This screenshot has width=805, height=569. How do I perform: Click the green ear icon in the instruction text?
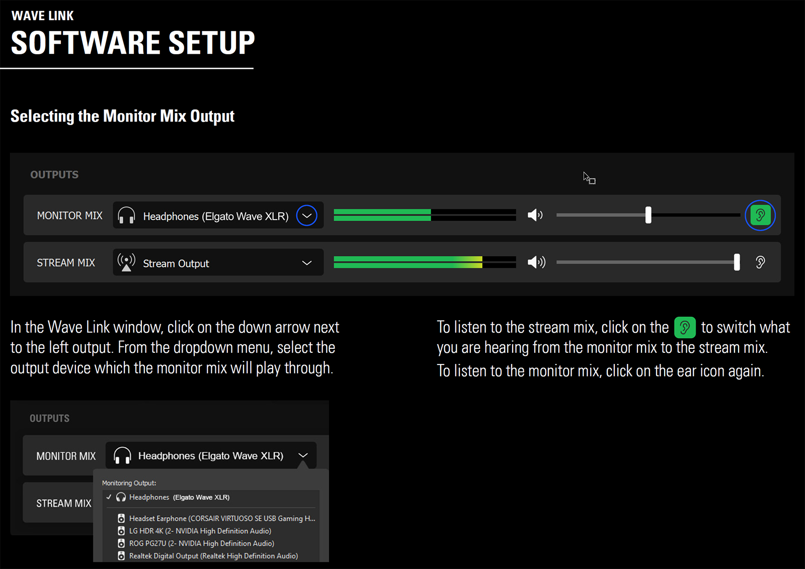pos(685,328)
